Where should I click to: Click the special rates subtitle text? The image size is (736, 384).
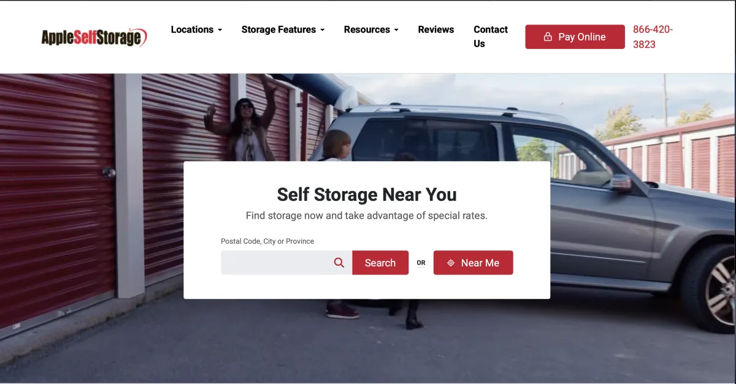367,216
